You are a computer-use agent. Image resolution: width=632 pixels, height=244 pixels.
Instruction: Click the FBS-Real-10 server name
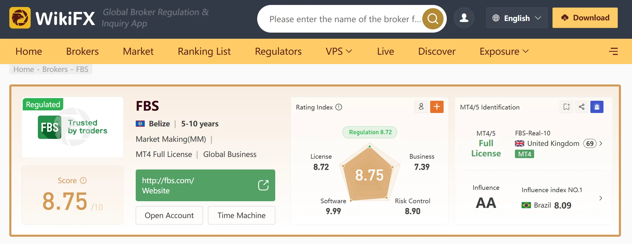point(533,133)
